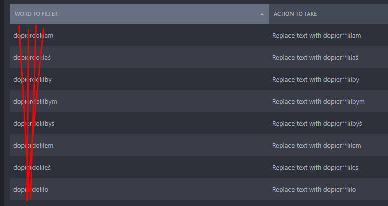Sort by the WORD TO FILTER column header

36,14
